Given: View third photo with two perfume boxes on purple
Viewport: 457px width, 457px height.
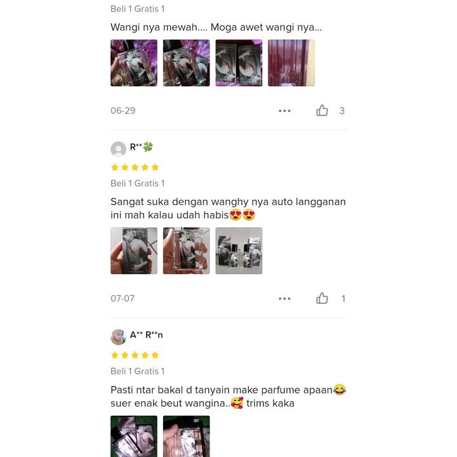Looking at the screenshot, I should 239,63.
